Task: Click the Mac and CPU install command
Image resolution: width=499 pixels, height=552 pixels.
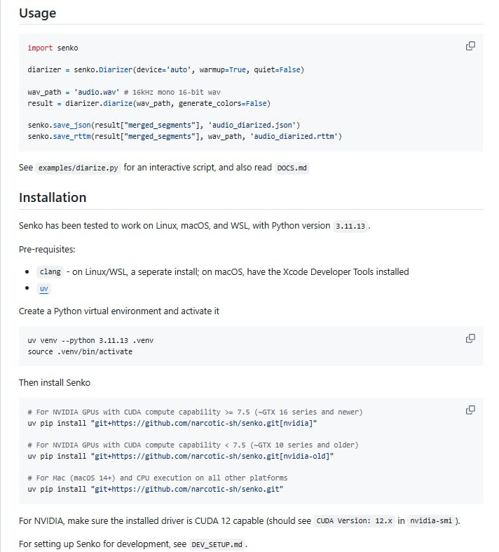Action: point(156,489)
